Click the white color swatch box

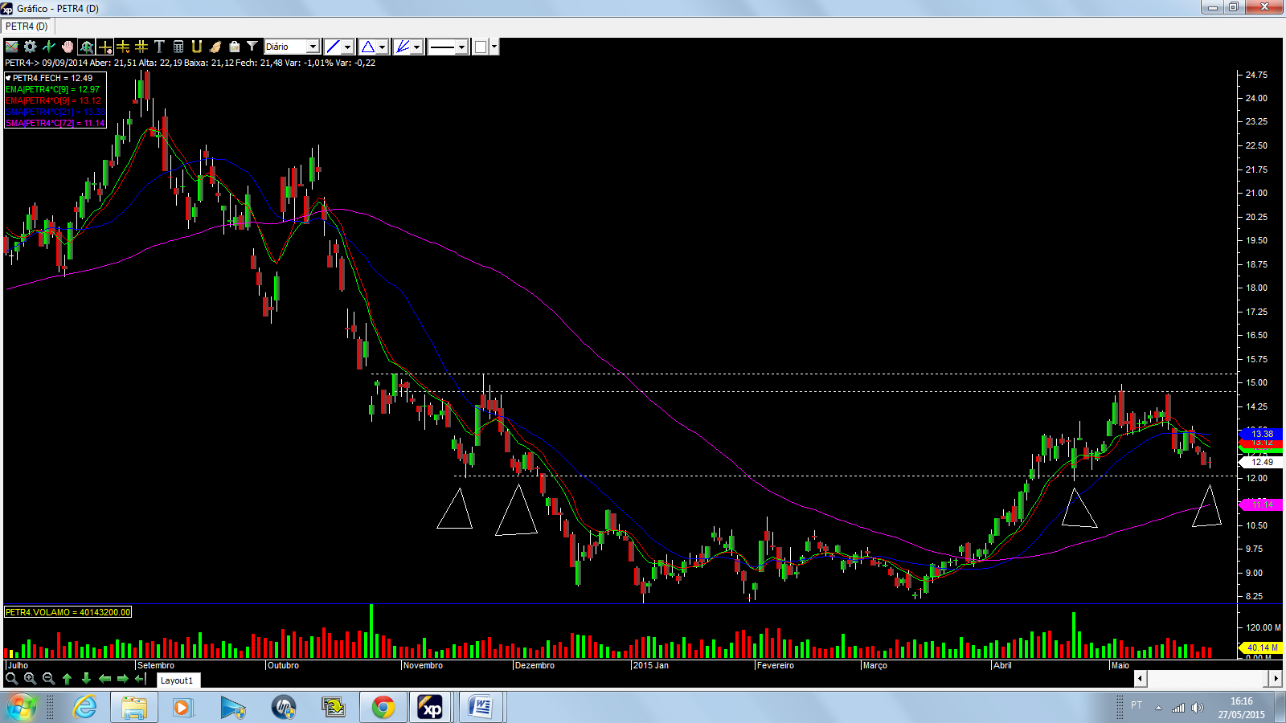pyautogui.click(x=481, y=47)
